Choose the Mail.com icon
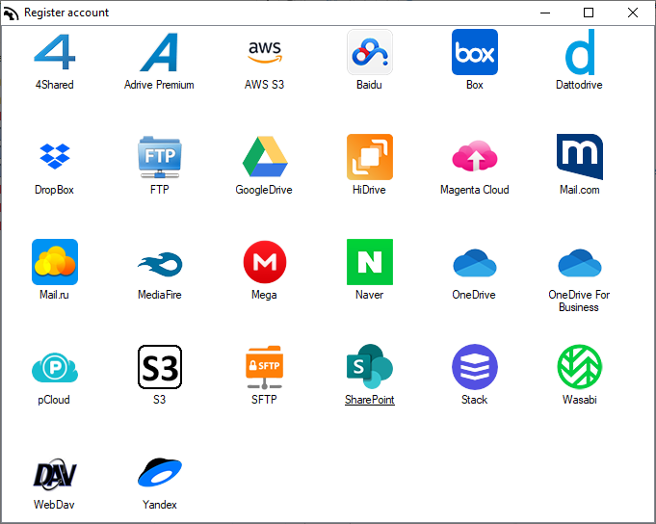Viewport: 656px width, 524px height. click(580, 157)
